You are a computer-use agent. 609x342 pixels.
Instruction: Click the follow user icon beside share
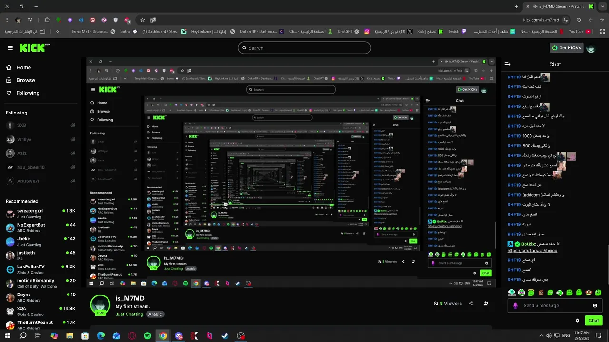tap(486, 304)
